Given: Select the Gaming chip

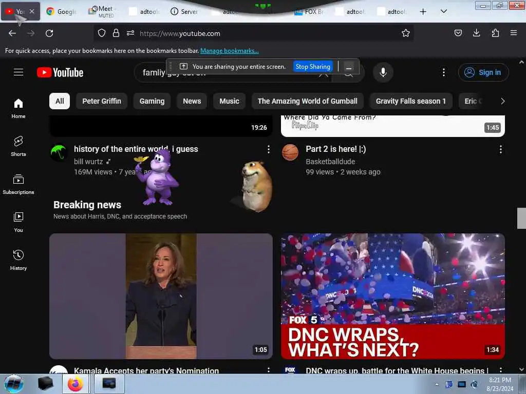Looking at the screenshot, I should click(x=152, y=101).
